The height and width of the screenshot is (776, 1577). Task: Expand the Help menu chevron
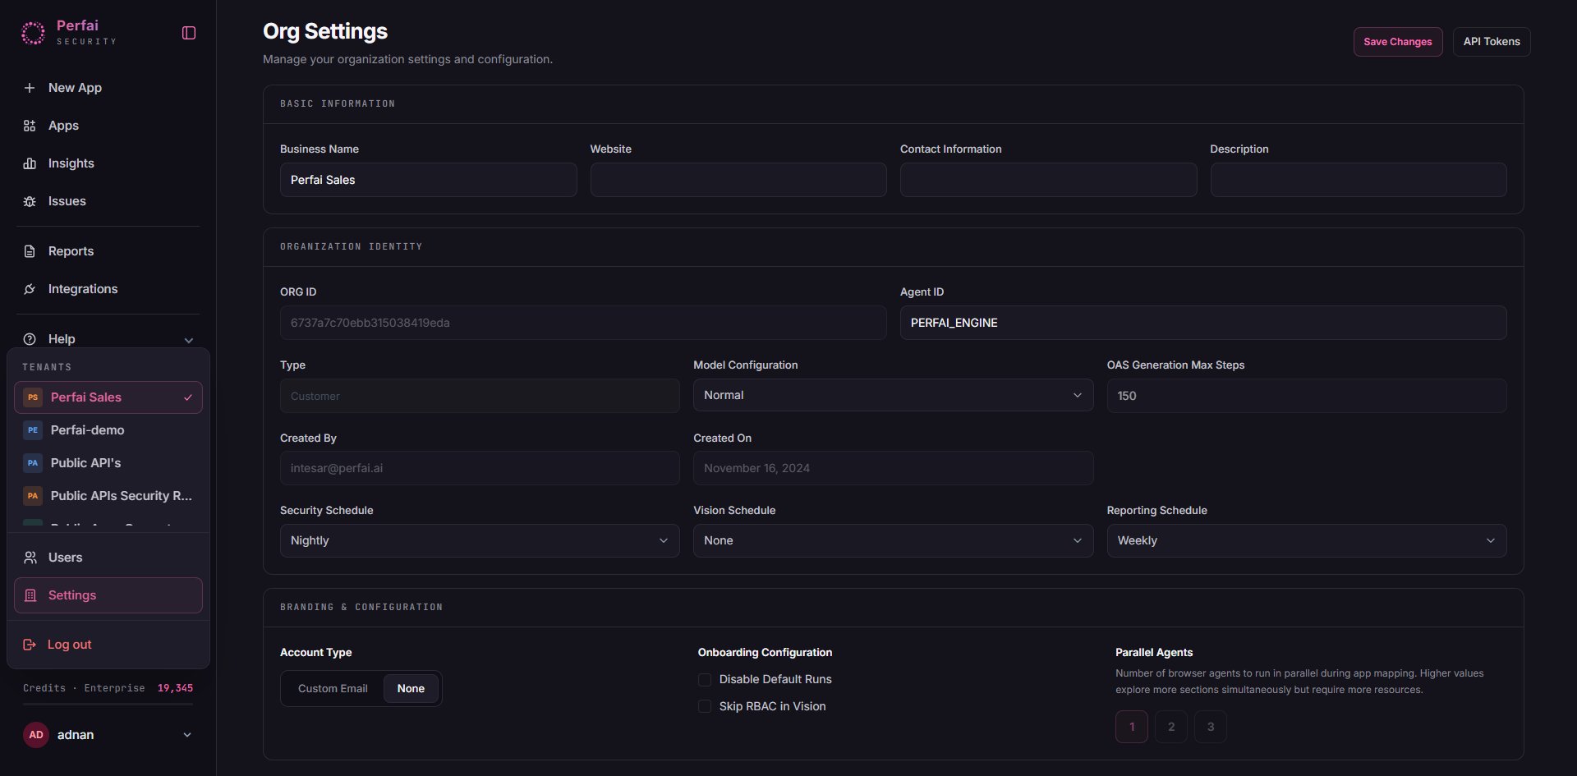pos(189,340)
